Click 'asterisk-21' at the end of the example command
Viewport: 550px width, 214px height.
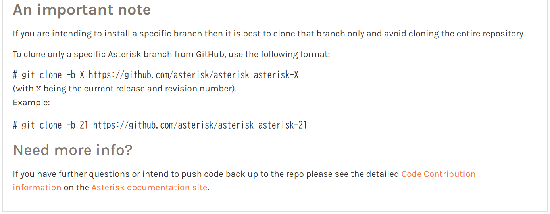point(282,125)
